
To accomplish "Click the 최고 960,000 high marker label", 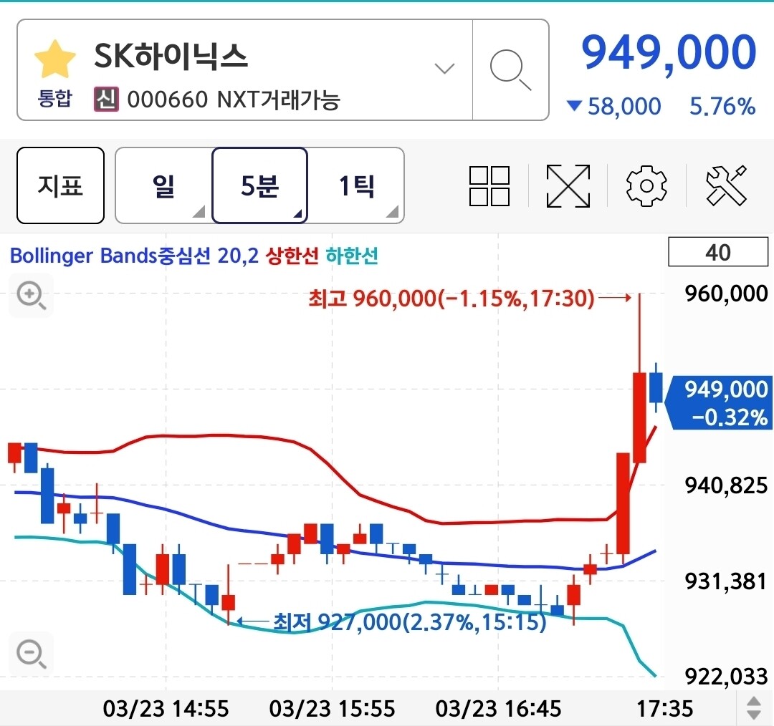I will tap(451, 298).
